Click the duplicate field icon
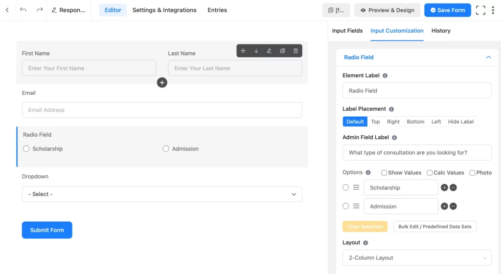The width and height of the screenshot is (501, 274). click(282, 51)
